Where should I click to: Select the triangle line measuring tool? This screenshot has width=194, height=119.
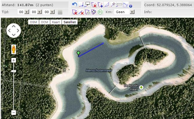coord(107,5)
